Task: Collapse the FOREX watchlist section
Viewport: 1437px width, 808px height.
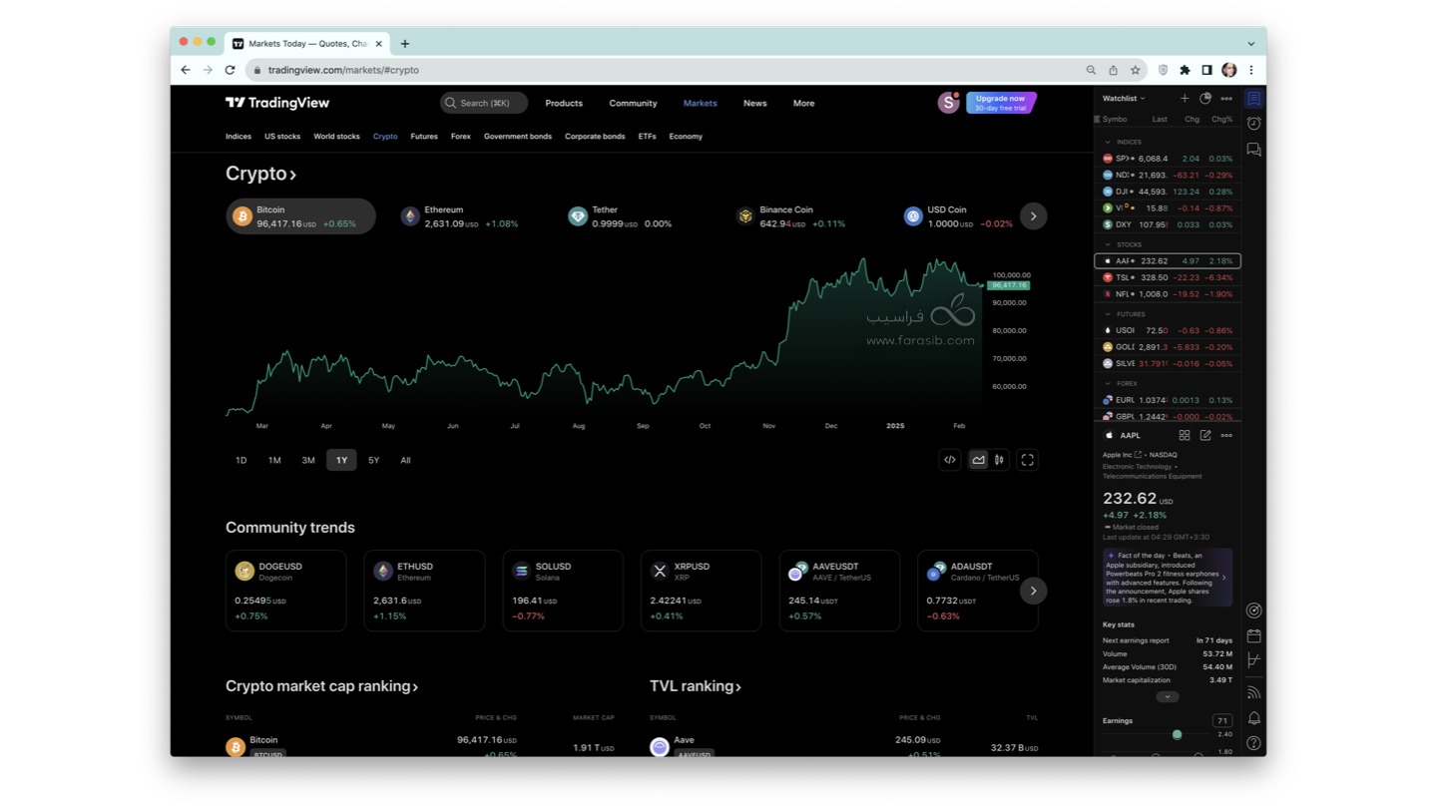Action: click(1108, 383)
